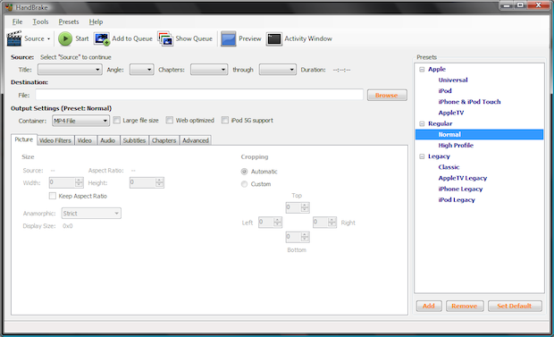Open the Container MP4 File dropdown
The height and width of the screenshot is (337, 554).
[81, 121]
